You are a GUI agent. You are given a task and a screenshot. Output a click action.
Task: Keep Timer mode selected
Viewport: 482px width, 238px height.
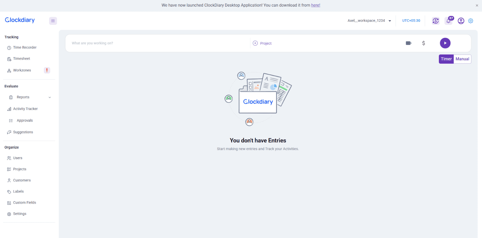[x=446, y=59]
